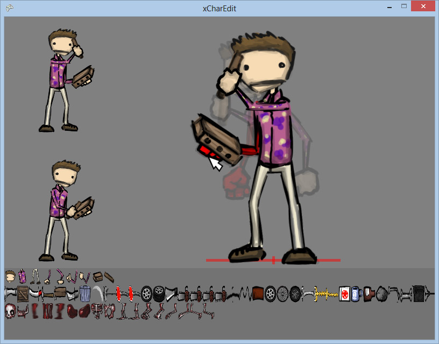
Task: Pick the black speaker box item
Action: pos(419,294)
